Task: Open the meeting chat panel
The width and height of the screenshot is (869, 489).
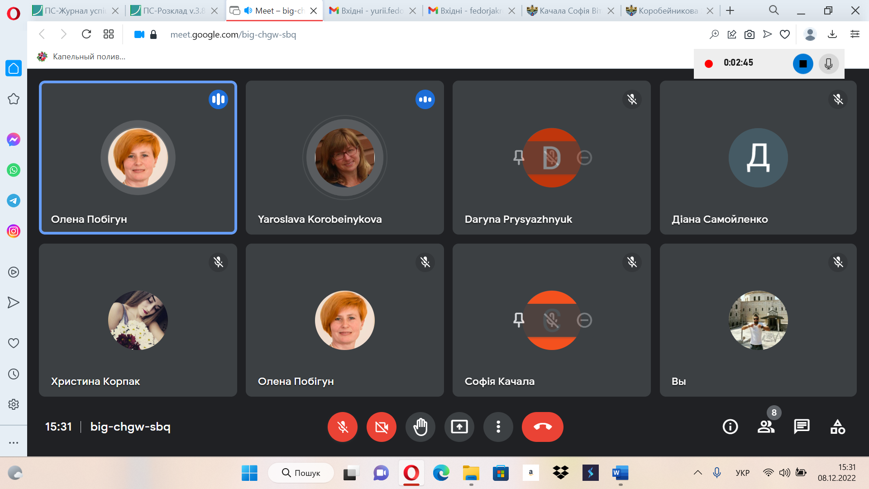Action: pos(802,427)
